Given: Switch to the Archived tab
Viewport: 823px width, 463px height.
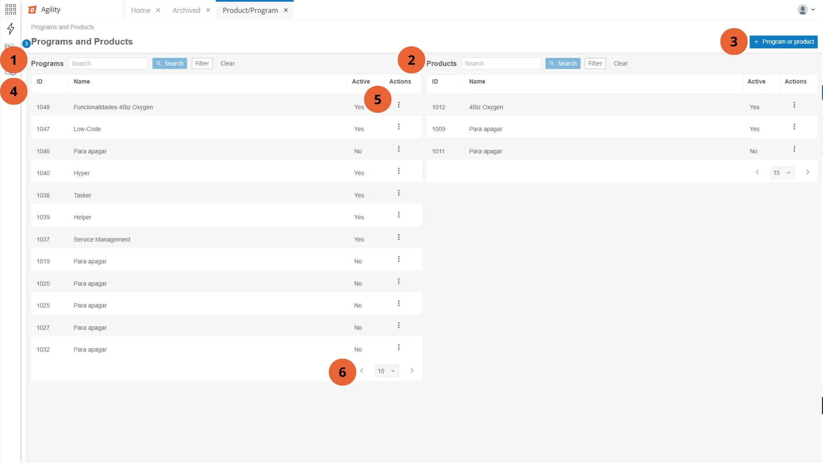Looking at the screenshot, I should pos(186,10).
